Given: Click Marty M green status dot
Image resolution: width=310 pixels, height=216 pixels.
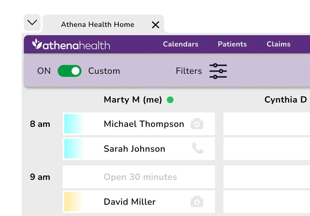Looking at the screenshot, I should 170,100.
